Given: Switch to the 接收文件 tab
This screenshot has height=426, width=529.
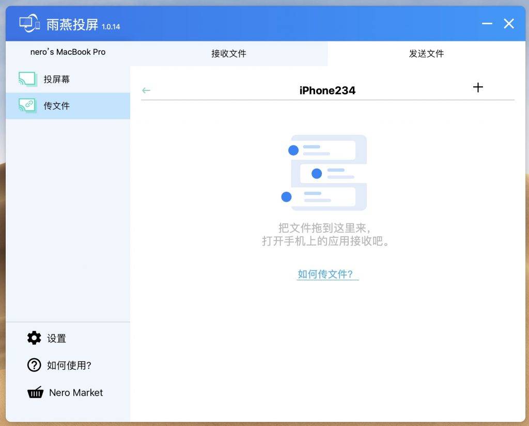Looking at the screenshot, I should point(229,53).
